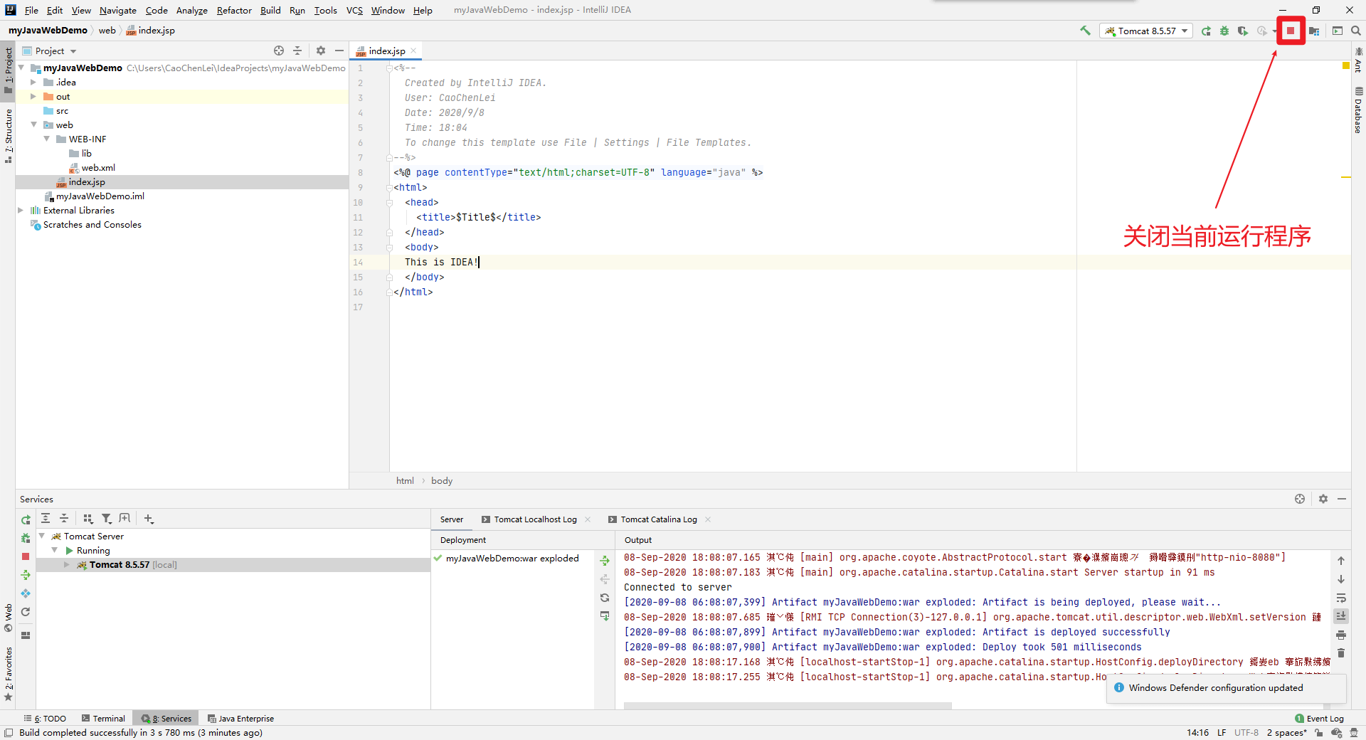
Task: Open the File menu
Action: pyautogui.click(x=31, y=10)
